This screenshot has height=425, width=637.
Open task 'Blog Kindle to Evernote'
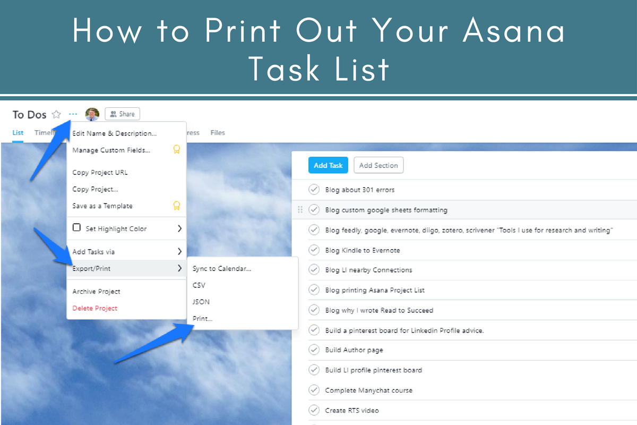363,250
